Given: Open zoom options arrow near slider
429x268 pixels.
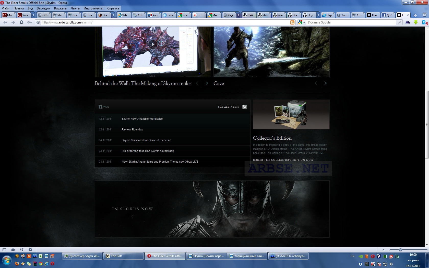Looking at the screenshot, I should pos(384,250).
